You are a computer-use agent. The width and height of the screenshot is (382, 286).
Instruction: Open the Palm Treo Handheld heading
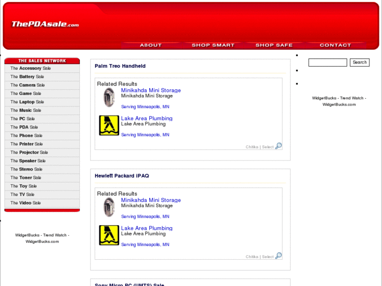(x=120, y=66)
